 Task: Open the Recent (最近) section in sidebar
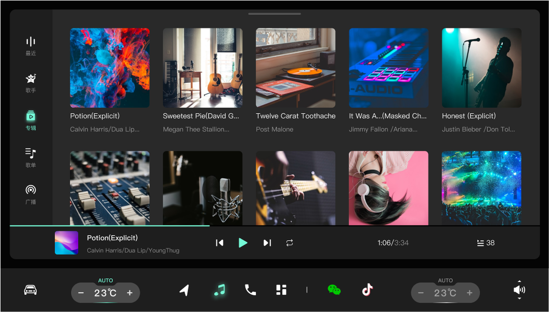[31, 46]
